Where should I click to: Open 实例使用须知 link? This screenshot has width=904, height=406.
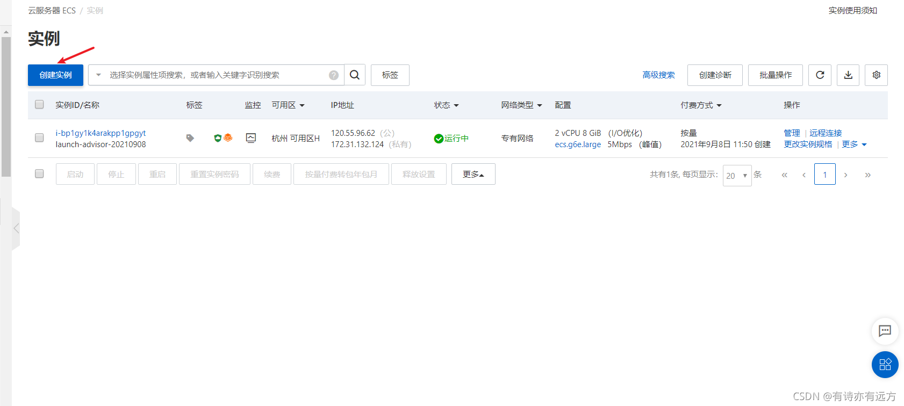853,11
